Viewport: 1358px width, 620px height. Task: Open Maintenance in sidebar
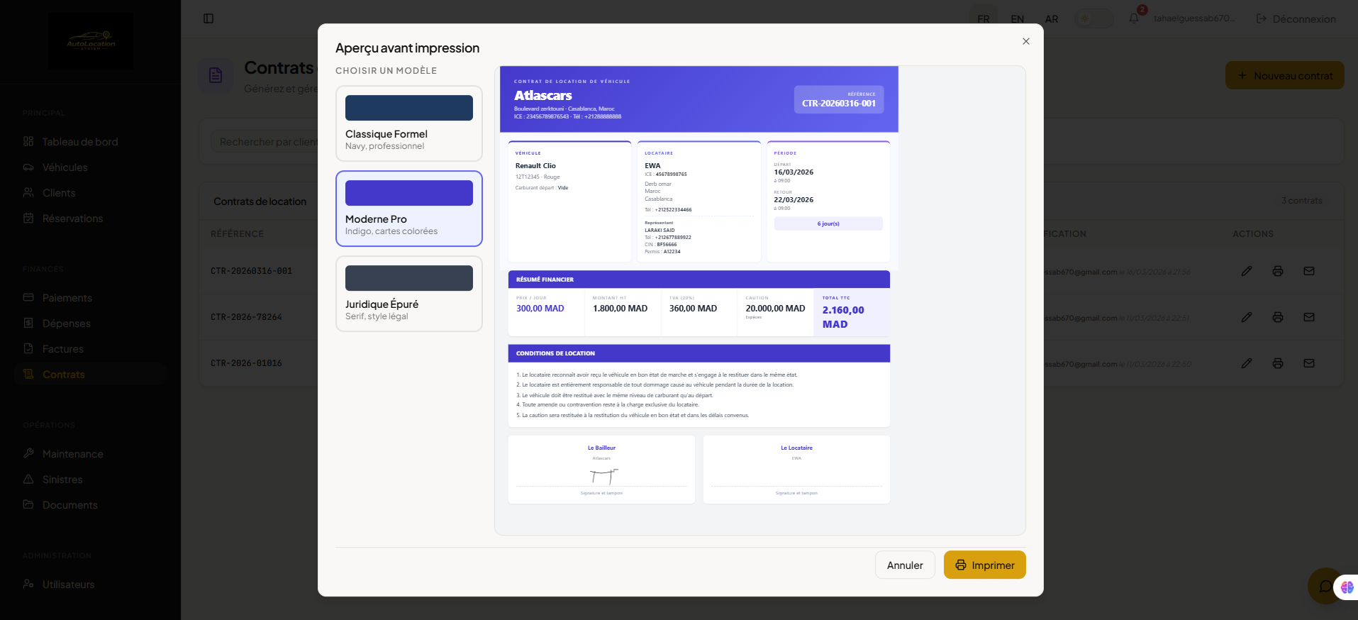(x=91, y=454)
